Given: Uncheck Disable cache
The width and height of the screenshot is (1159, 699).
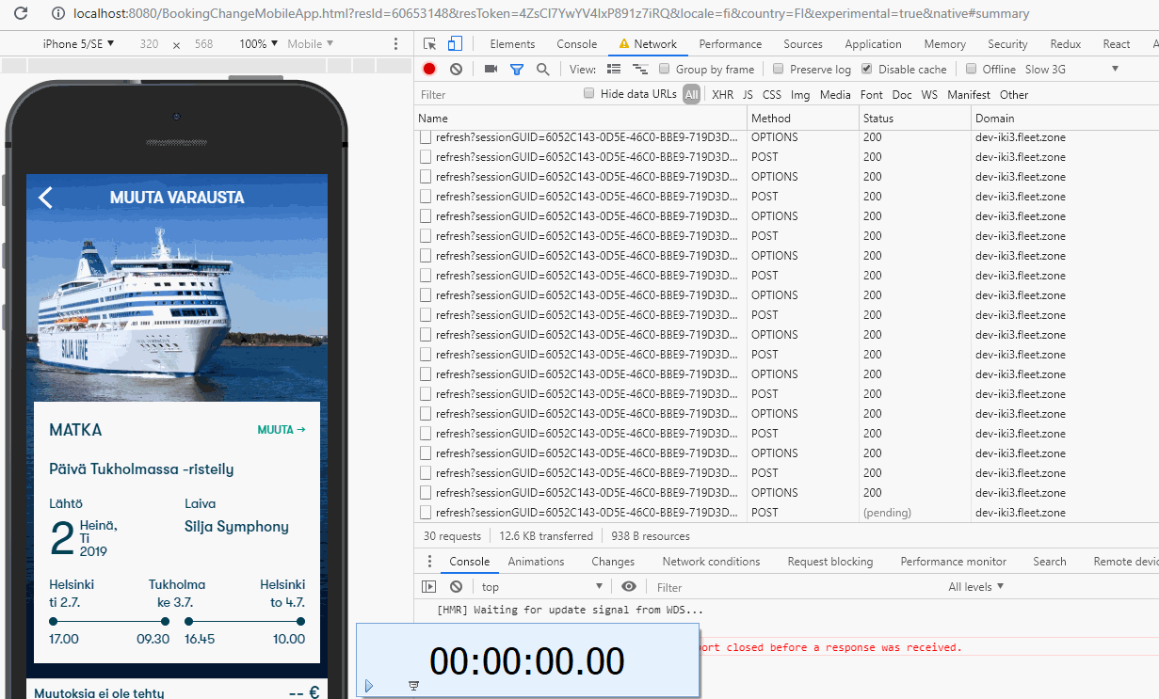Looking at the screenshot, I should click(x=866, y=69).
